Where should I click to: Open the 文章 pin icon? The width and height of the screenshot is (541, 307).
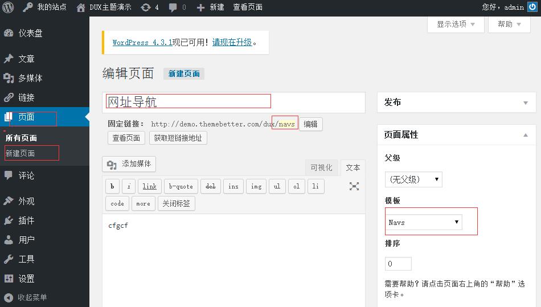(x=9, y=59)
